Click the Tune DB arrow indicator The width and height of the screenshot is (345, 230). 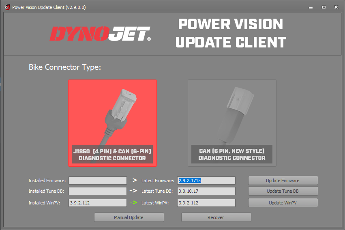point(133,191)
